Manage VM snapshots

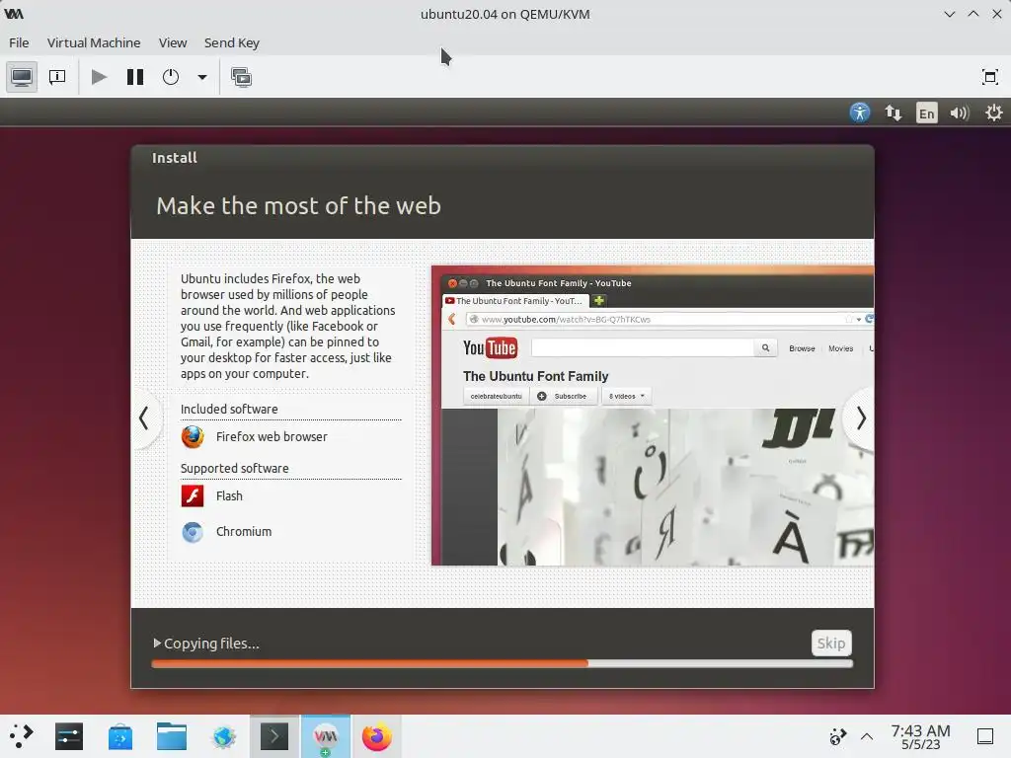tap(241, 77)
